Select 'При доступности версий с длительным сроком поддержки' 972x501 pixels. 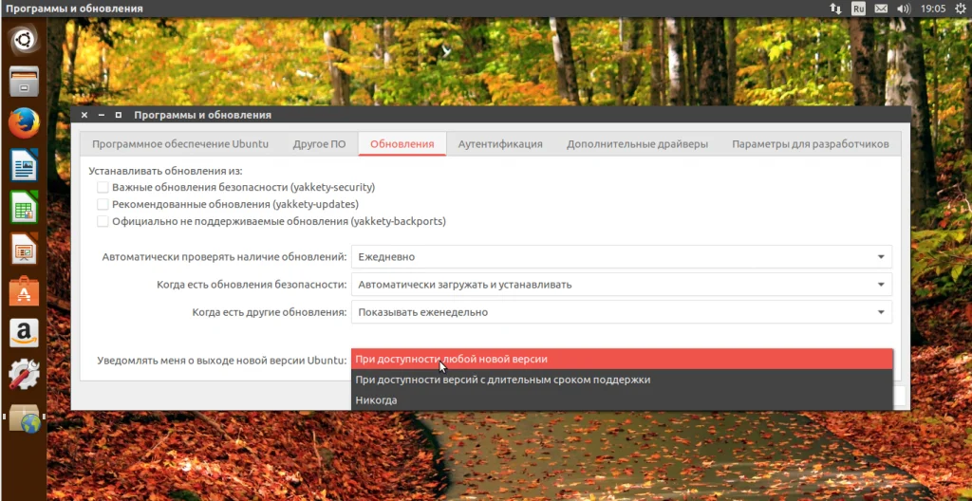622,380
